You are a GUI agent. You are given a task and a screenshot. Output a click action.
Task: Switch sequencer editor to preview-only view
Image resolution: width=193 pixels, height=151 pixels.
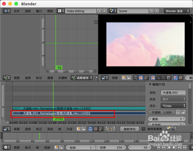click(x=95, y=129)
